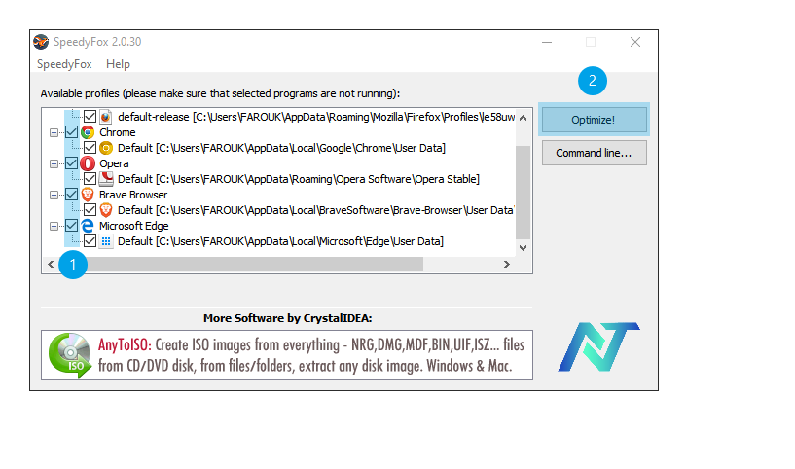The image size is (795, 469).
Task: Select the default-release Firefox profile path text
Action: point(316,117)
